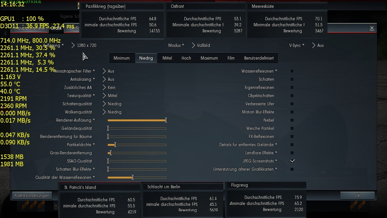The width and height of the screenshot is (387, 218).
Task: Expand the Antialiasing dropdown
Action: pyautogui.click(x=109, y=79)
